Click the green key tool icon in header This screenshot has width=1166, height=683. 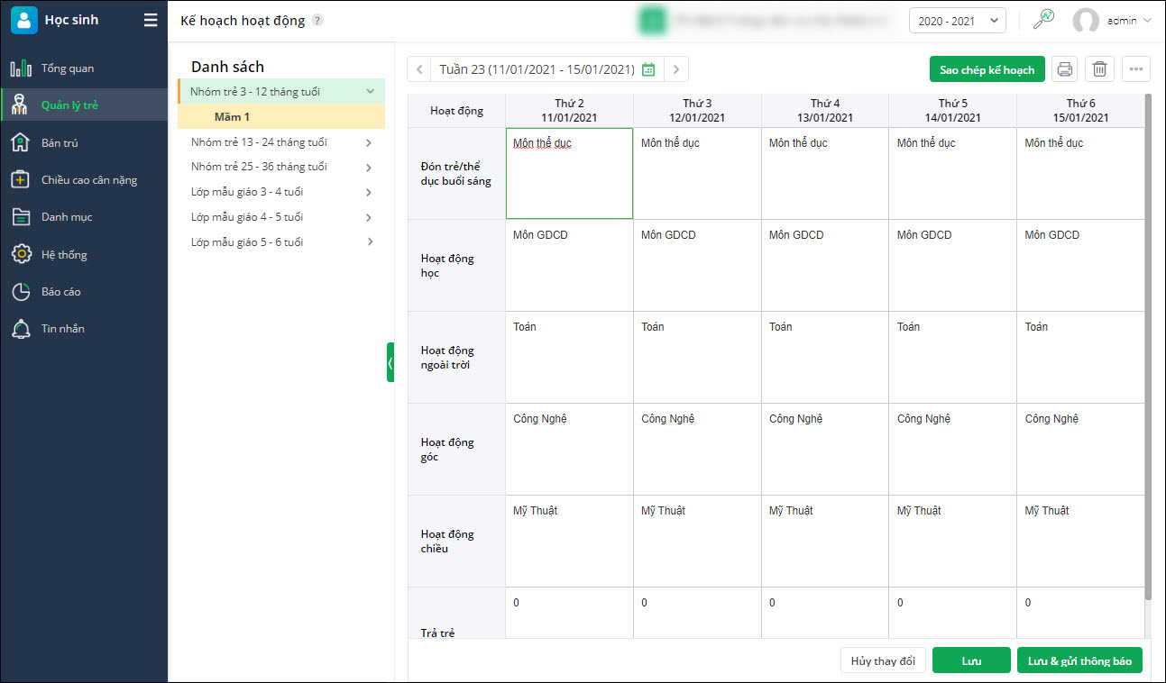pos(1043,20)
